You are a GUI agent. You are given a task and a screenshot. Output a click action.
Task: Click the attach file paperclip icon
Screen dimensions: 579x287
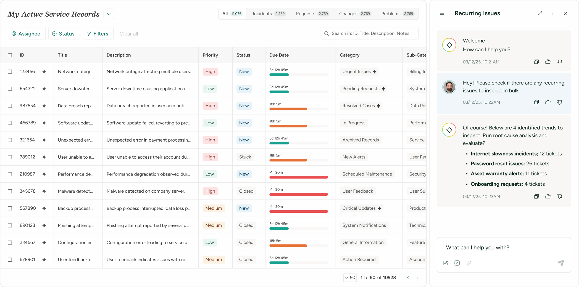coord(469,263)
